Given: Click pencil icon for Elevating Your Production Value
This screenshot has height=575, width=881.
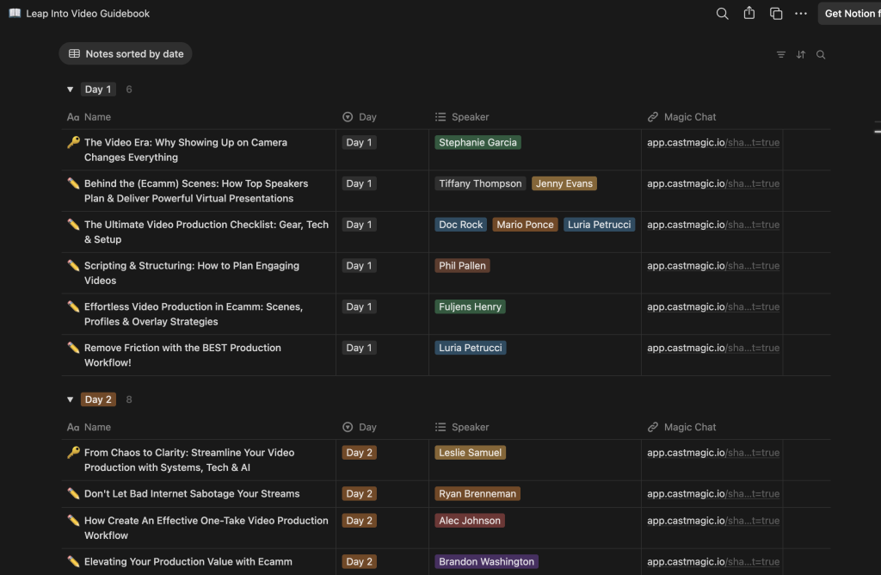Looking at the screenshot, I should (73, 561).
